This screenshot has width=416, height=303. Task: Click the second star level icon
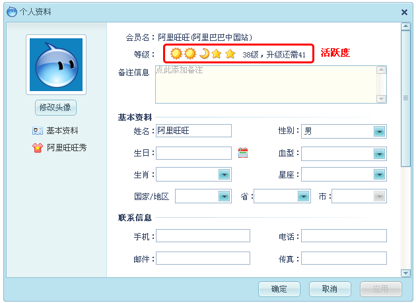tap(230, 54)
